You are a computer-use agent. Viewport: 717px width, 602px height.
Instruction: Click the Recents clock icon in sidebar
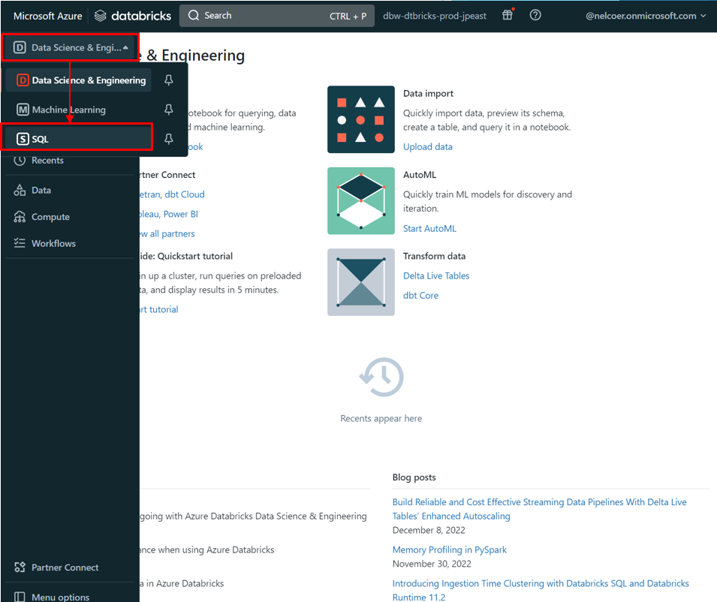tap(20, 161)
